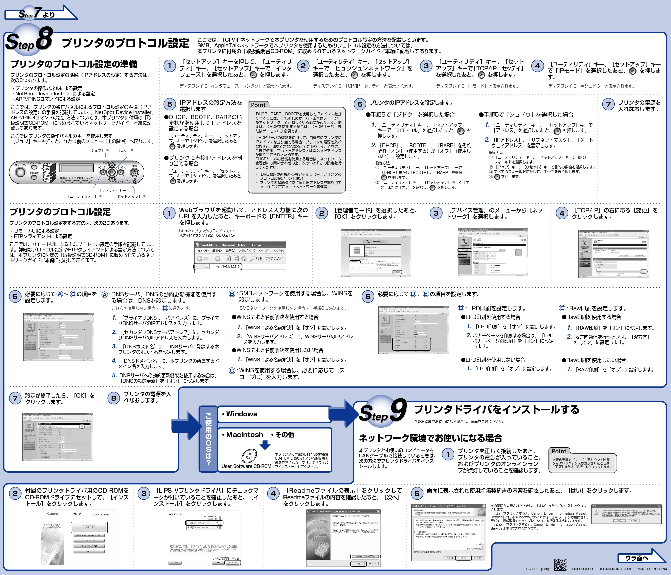
Task: Click the power (電源) button on control panel
Action: click(x=134, y=172)
